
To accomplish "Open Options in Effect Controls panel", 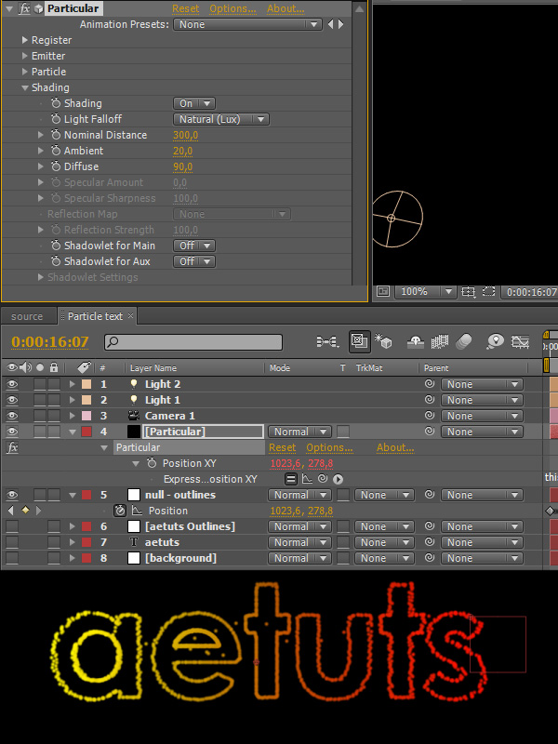I will pos(232,8).
